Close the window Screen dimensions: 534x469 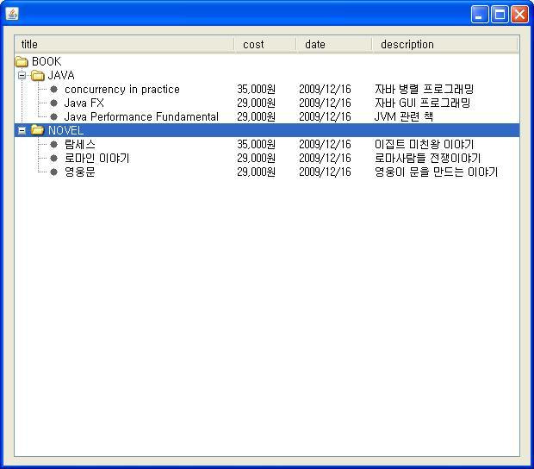[x=519, y=15]
